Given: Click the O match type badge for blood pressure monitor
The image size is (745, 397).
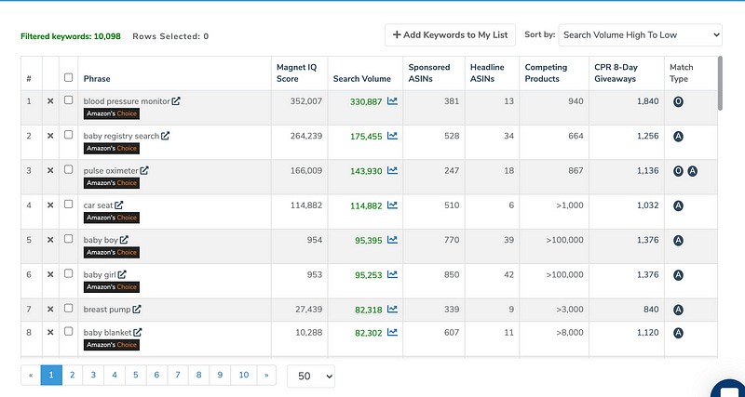Looking at the screenshot, I should tap(678, 101).
